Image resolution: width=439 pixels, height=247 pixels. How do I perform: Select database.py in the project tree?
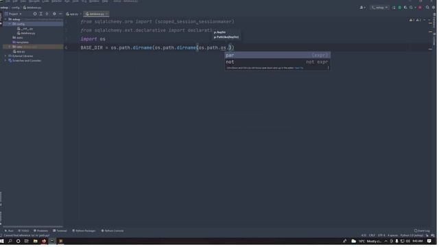click(26, 33)
